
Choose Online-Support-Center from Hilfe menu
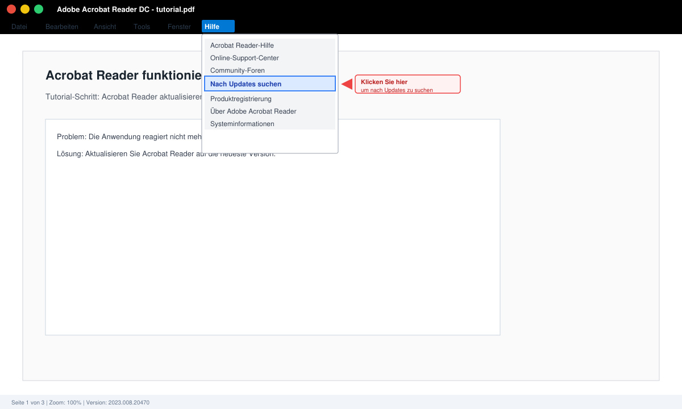pyautogui.click(x=270, y=58)
